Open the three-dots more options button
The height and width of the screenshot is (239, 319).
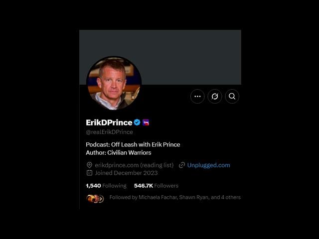click(x=197, y=96)
